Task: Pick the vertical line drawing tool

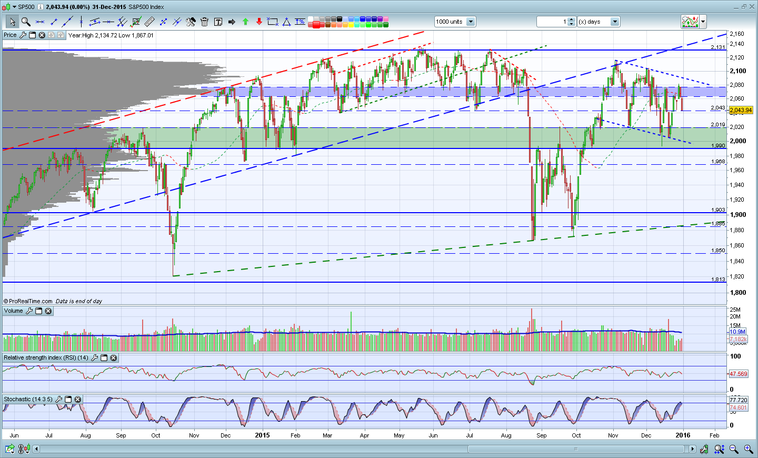Action: 81,22
